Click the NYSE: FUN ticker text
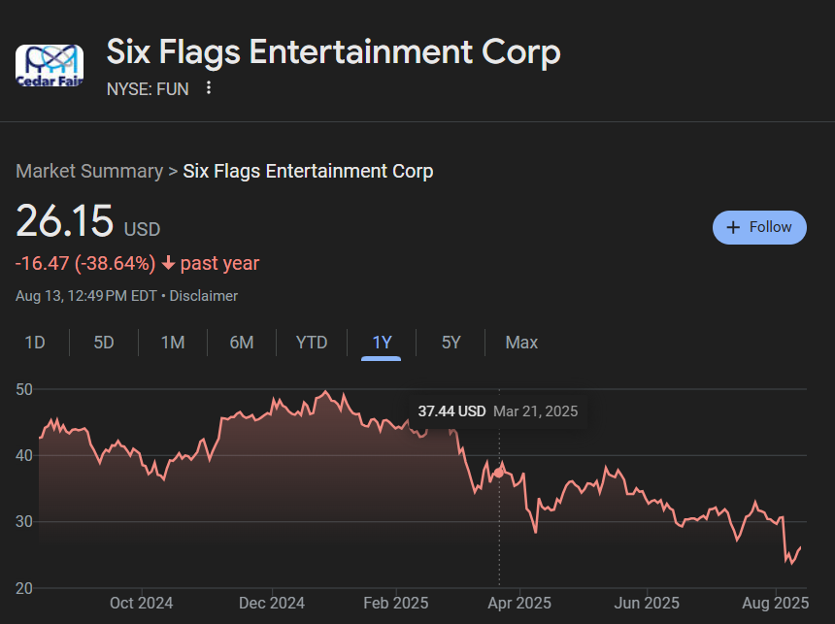835x624 pixels. [148, 88]
